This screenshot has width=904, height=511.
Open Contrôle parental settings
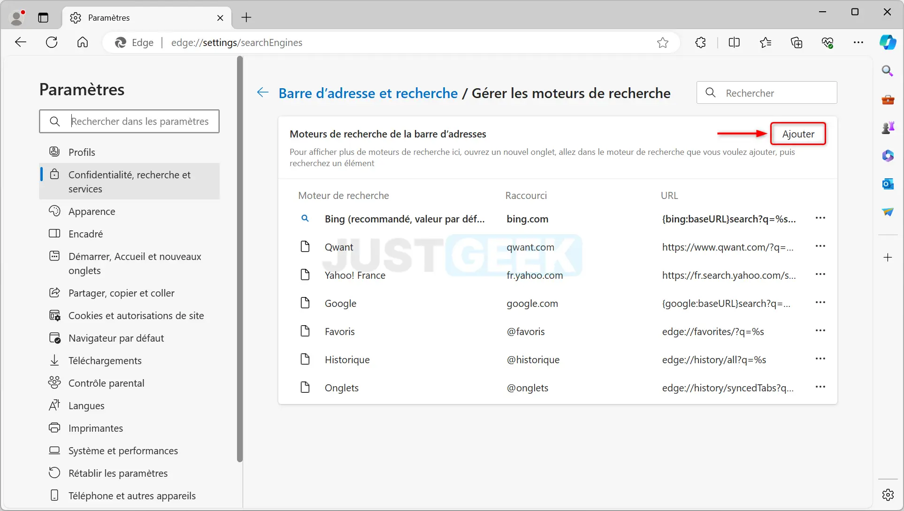click(x=129, y=383)
